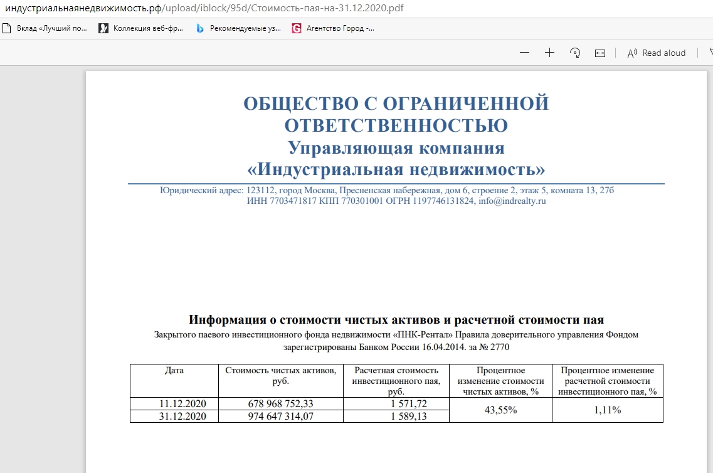Viewport: 713px width, 473px height.
Task: Focus the address bar URL
Action: (188, 8)
